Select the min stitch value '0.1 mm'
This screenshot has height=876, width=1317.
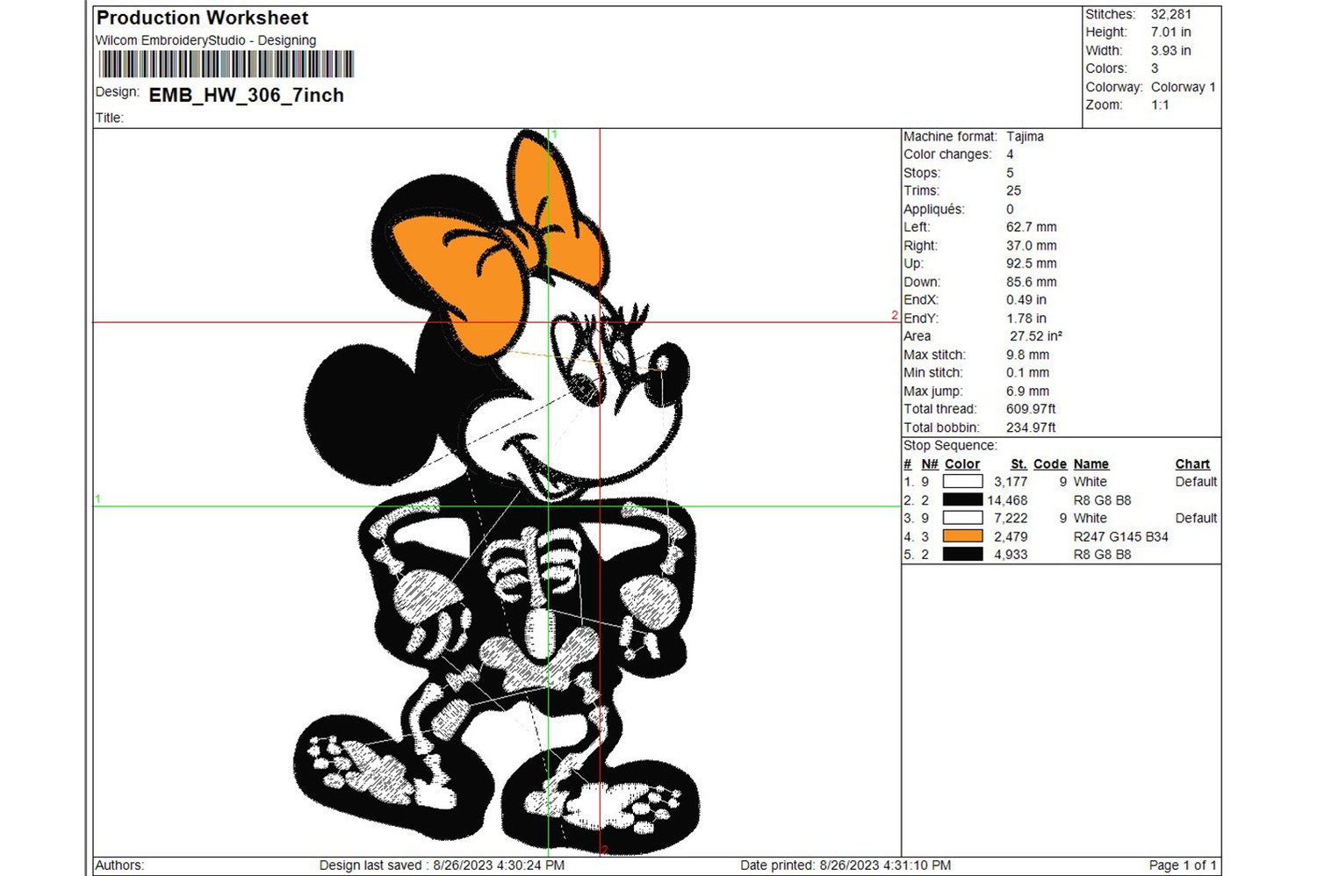pyautogui.click(x=1028, y=372)
